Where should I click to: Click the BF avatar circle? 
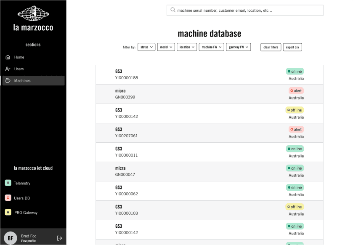click(x=11, y=238)
